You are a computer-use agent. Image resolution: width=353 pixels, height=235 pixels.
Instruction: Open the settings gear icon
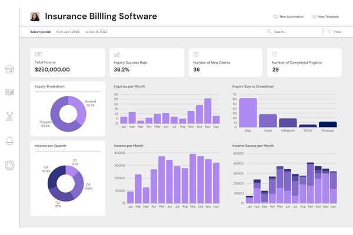(9, 165)
